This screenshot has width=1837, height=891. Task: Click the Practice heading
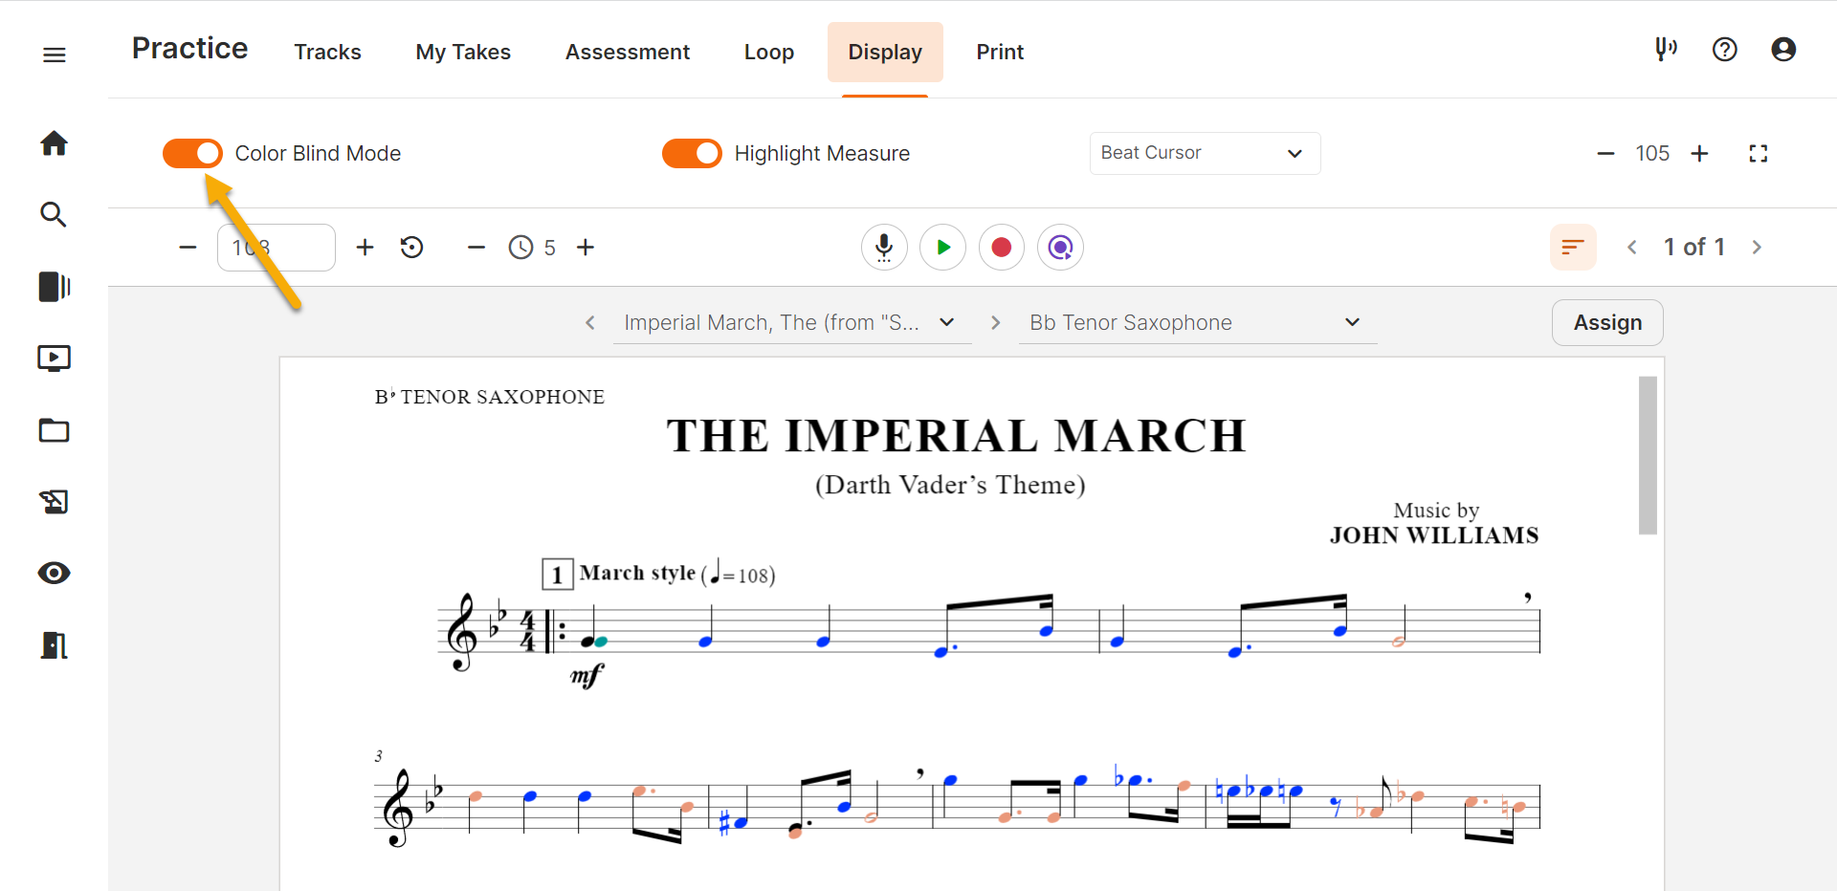[x=189, y=49]
